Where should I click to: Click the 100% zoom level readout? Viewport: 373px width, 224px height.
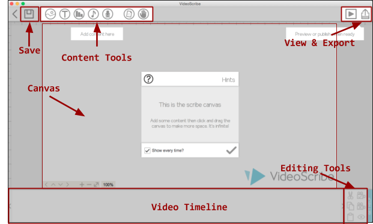pos(108,184)
